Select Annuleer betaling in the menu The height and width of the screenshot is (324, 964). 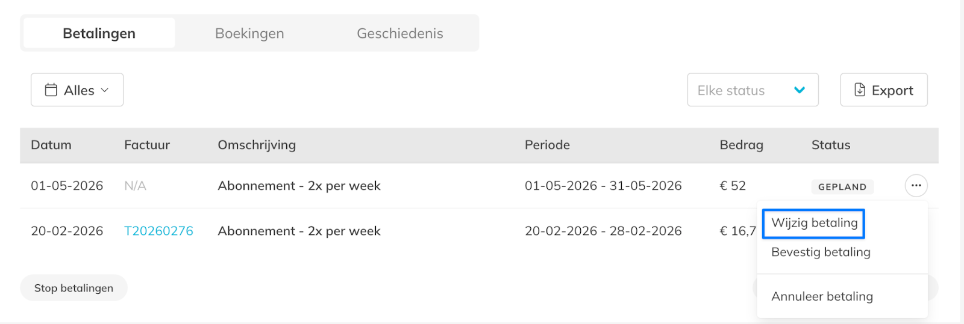[x=822, y=296]
